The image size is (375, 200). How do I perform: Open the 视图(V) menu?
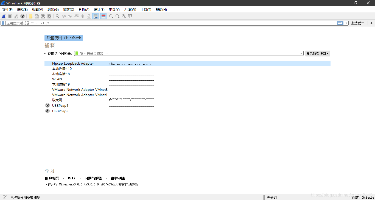coord(37,10)
